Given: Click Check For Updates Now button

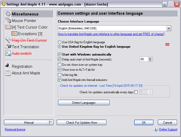Looking at the screenshot, I should coord(82,122).
